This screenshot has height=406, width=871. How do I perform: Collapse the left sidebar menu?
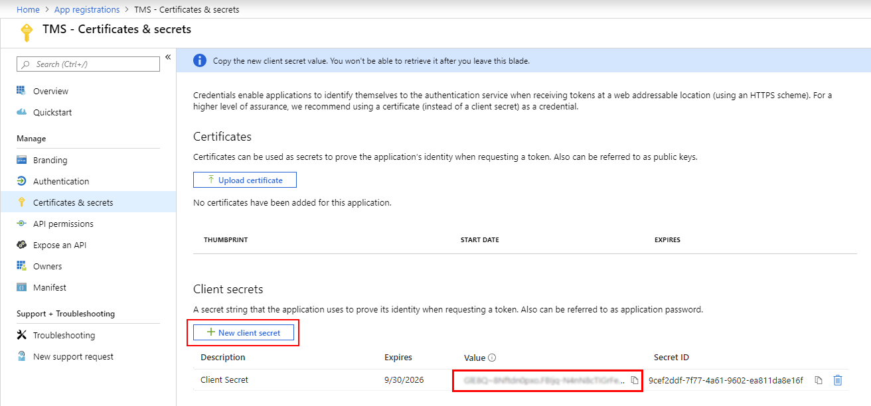point(168,57)
